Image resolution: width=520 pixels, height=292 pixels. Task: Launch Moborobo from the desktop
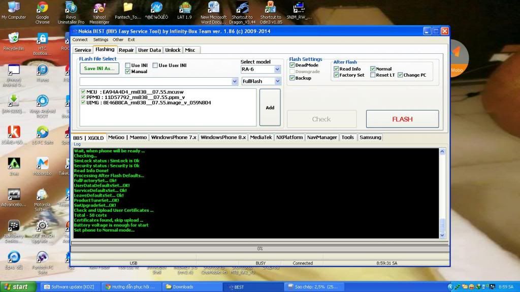42,166
